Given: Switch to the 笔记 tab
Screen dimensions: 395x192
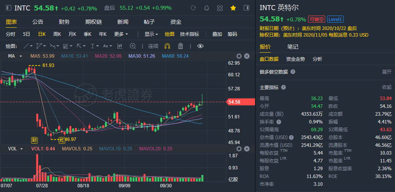Looking at the screenshot, I should click(293, 47).
